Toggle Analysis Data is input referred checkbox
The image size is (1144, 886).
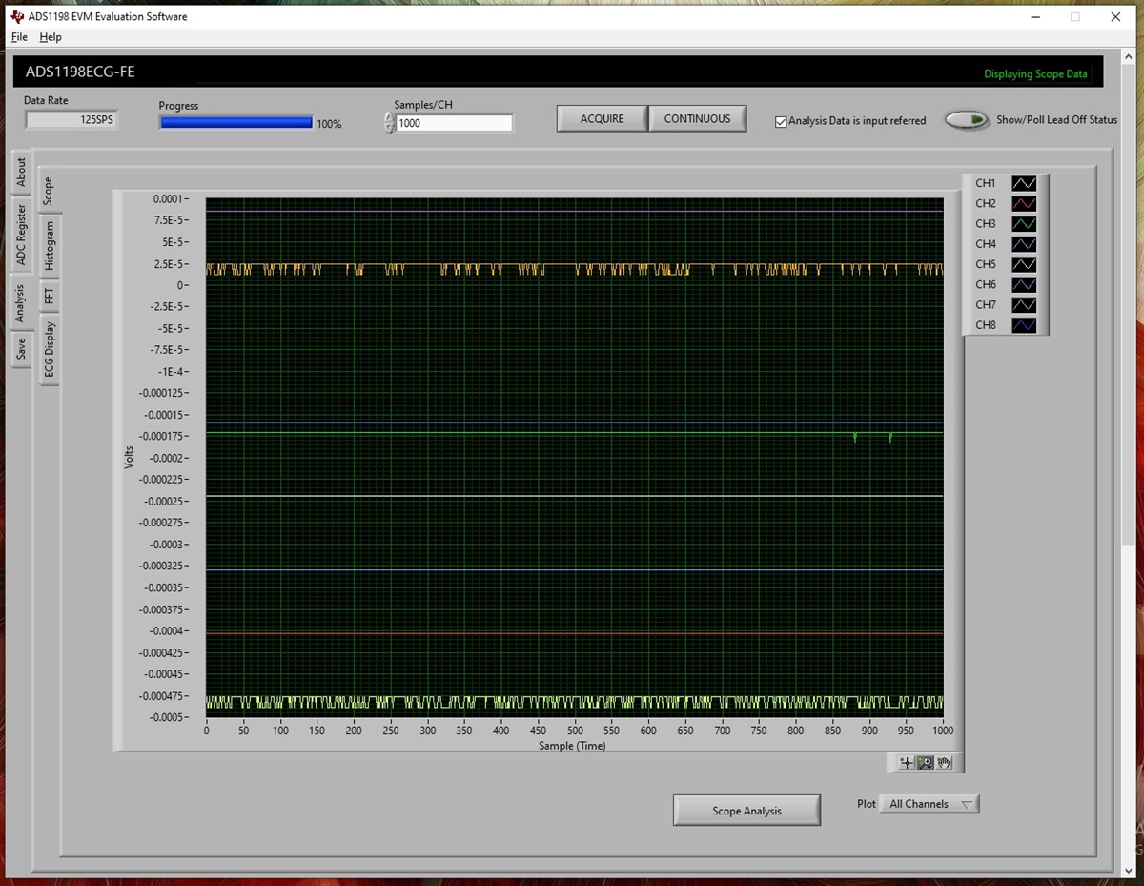pos(781,122)
